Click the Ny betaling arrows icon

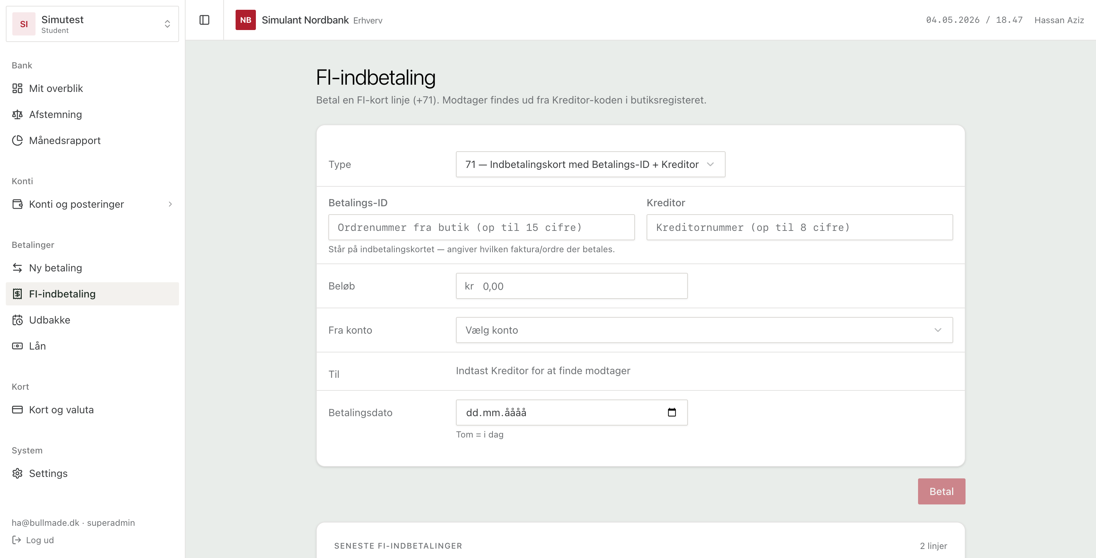click(17, 267)
